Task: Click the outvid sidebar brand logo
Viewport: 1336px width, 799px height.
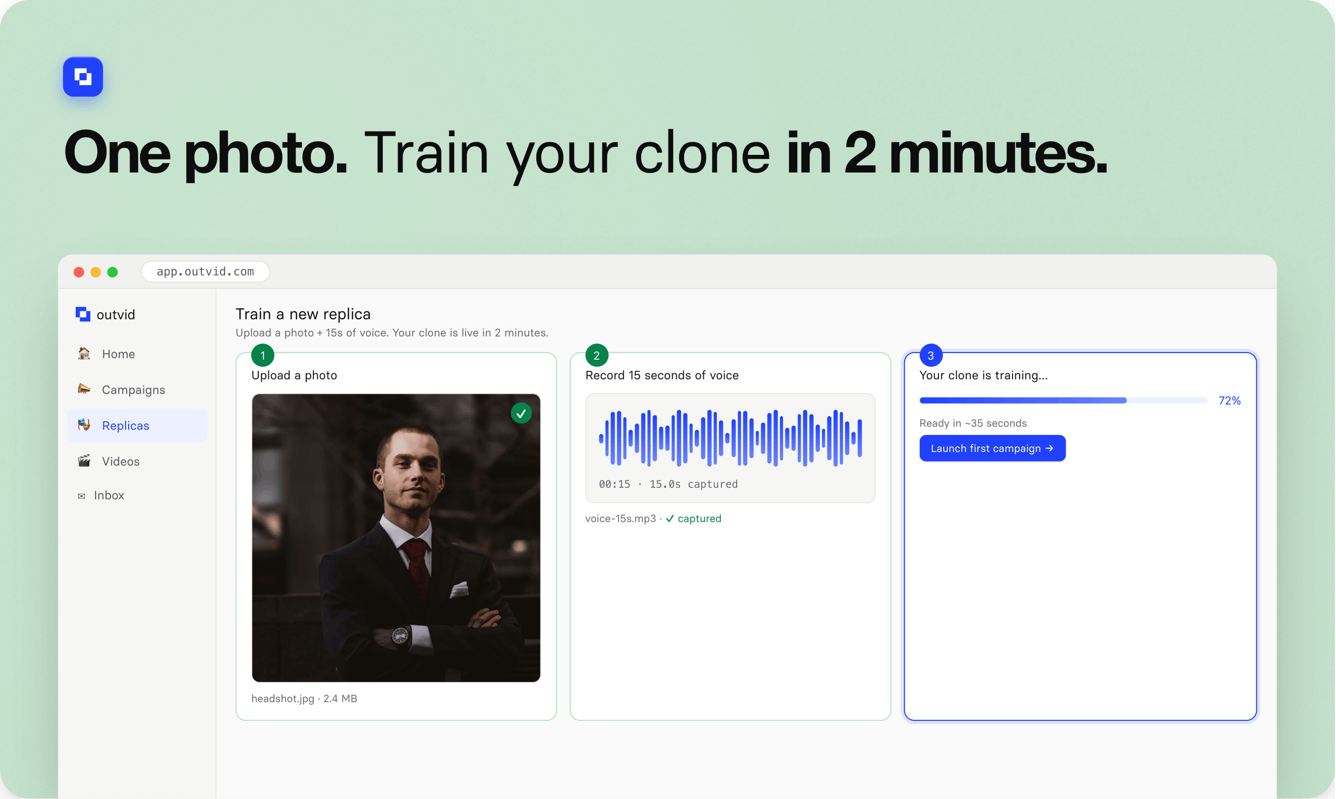Action: (x=83, y=314)
